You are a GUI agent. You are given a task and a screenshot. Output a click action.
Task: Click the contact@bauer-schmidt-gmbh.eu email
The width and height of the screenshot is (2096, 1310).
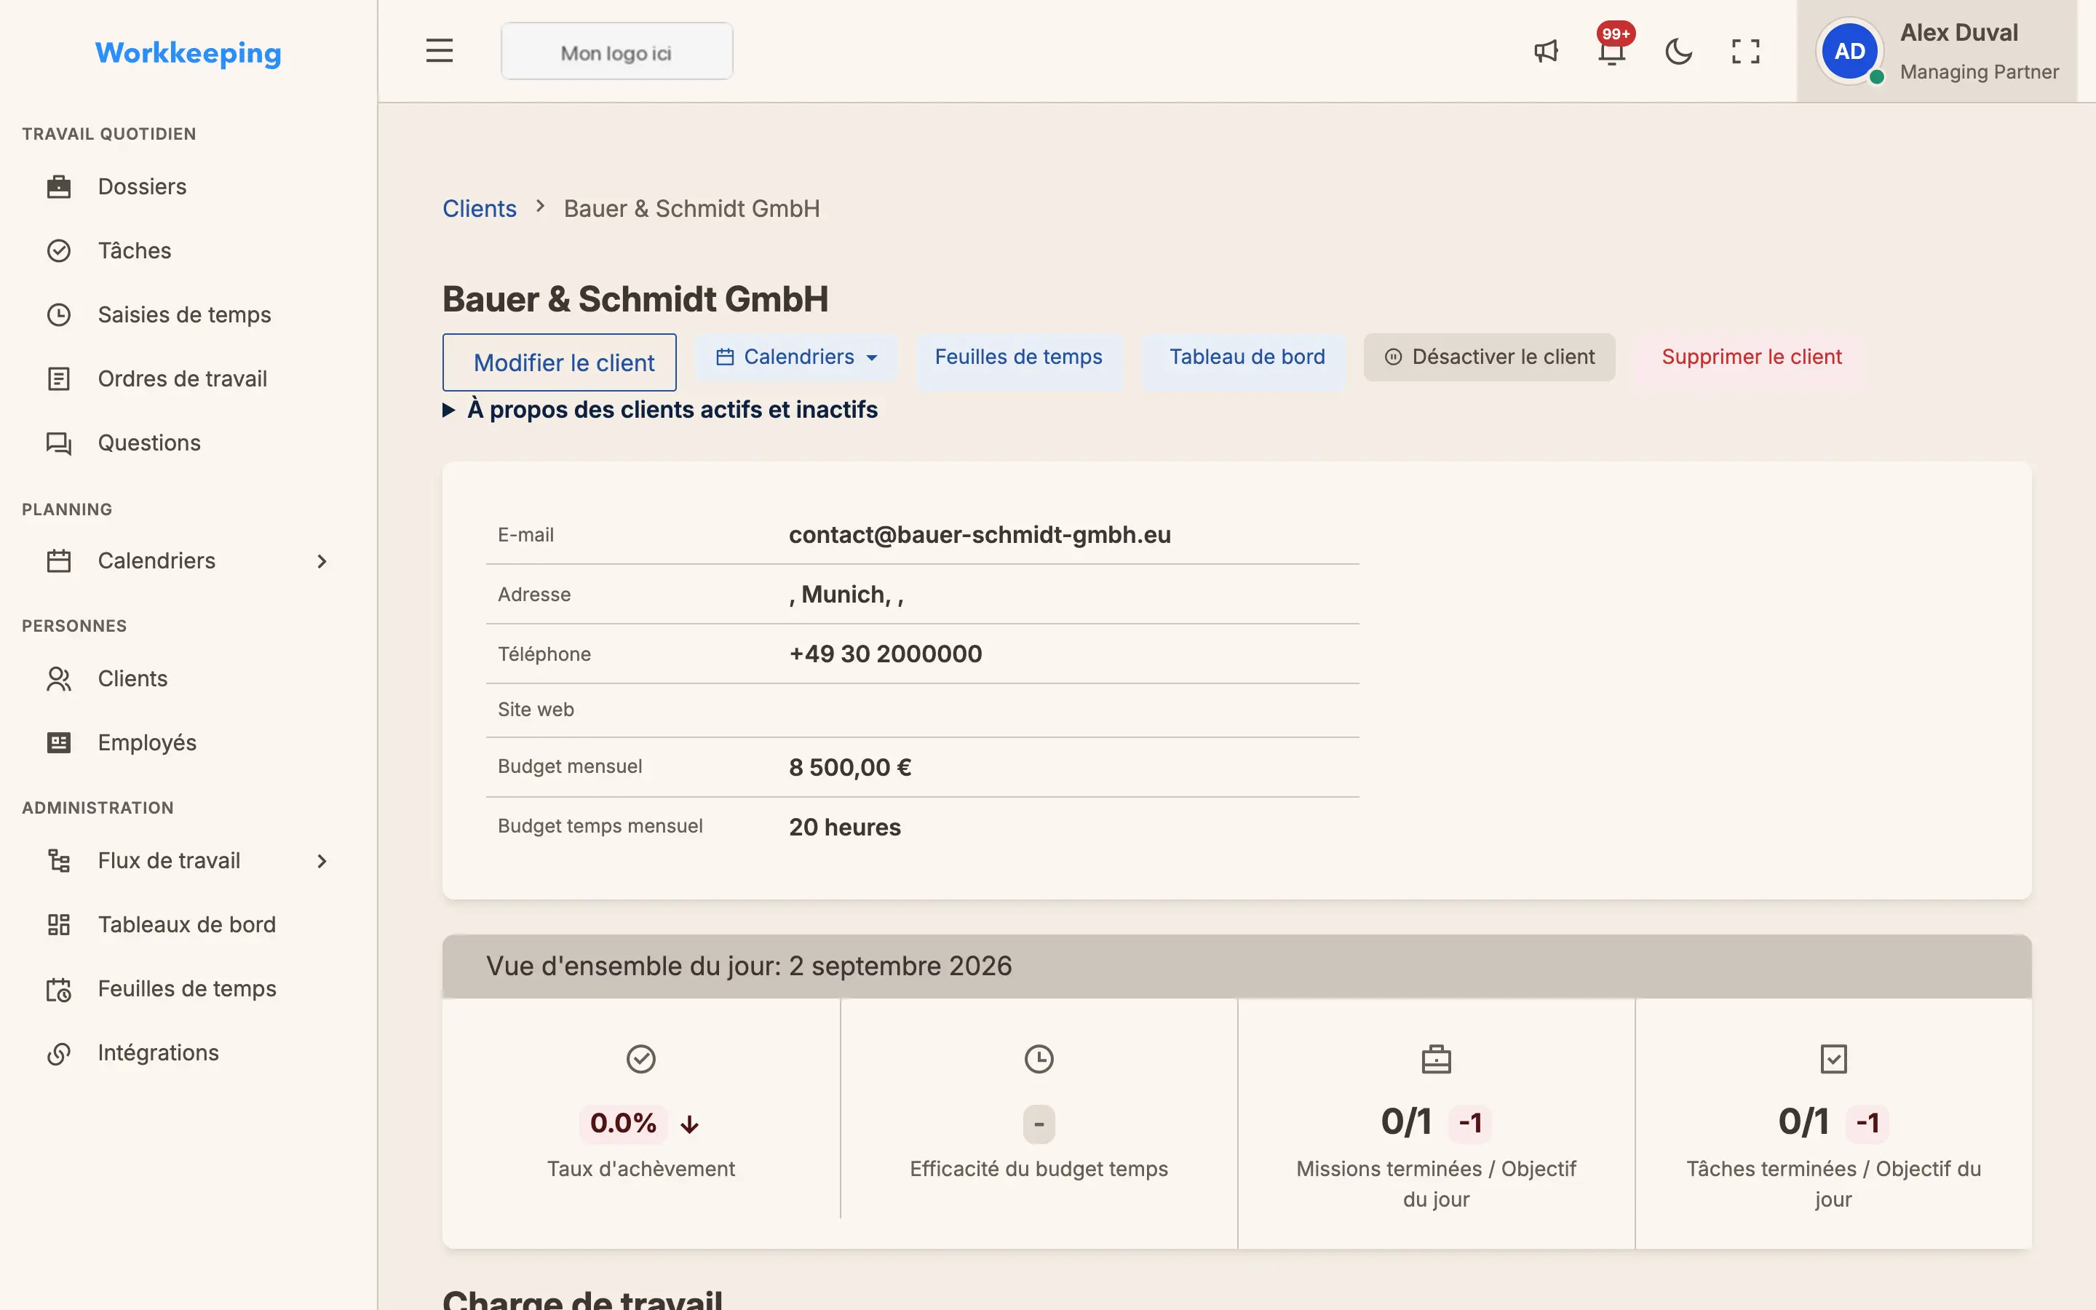tap(980, 535)
